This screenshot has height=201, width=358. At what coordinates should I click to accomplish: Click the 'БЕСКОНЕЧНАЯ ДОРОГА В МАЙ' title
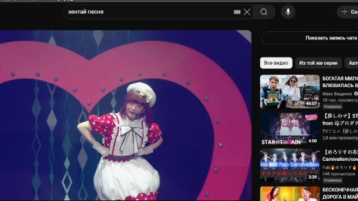(x=340, y=193)
